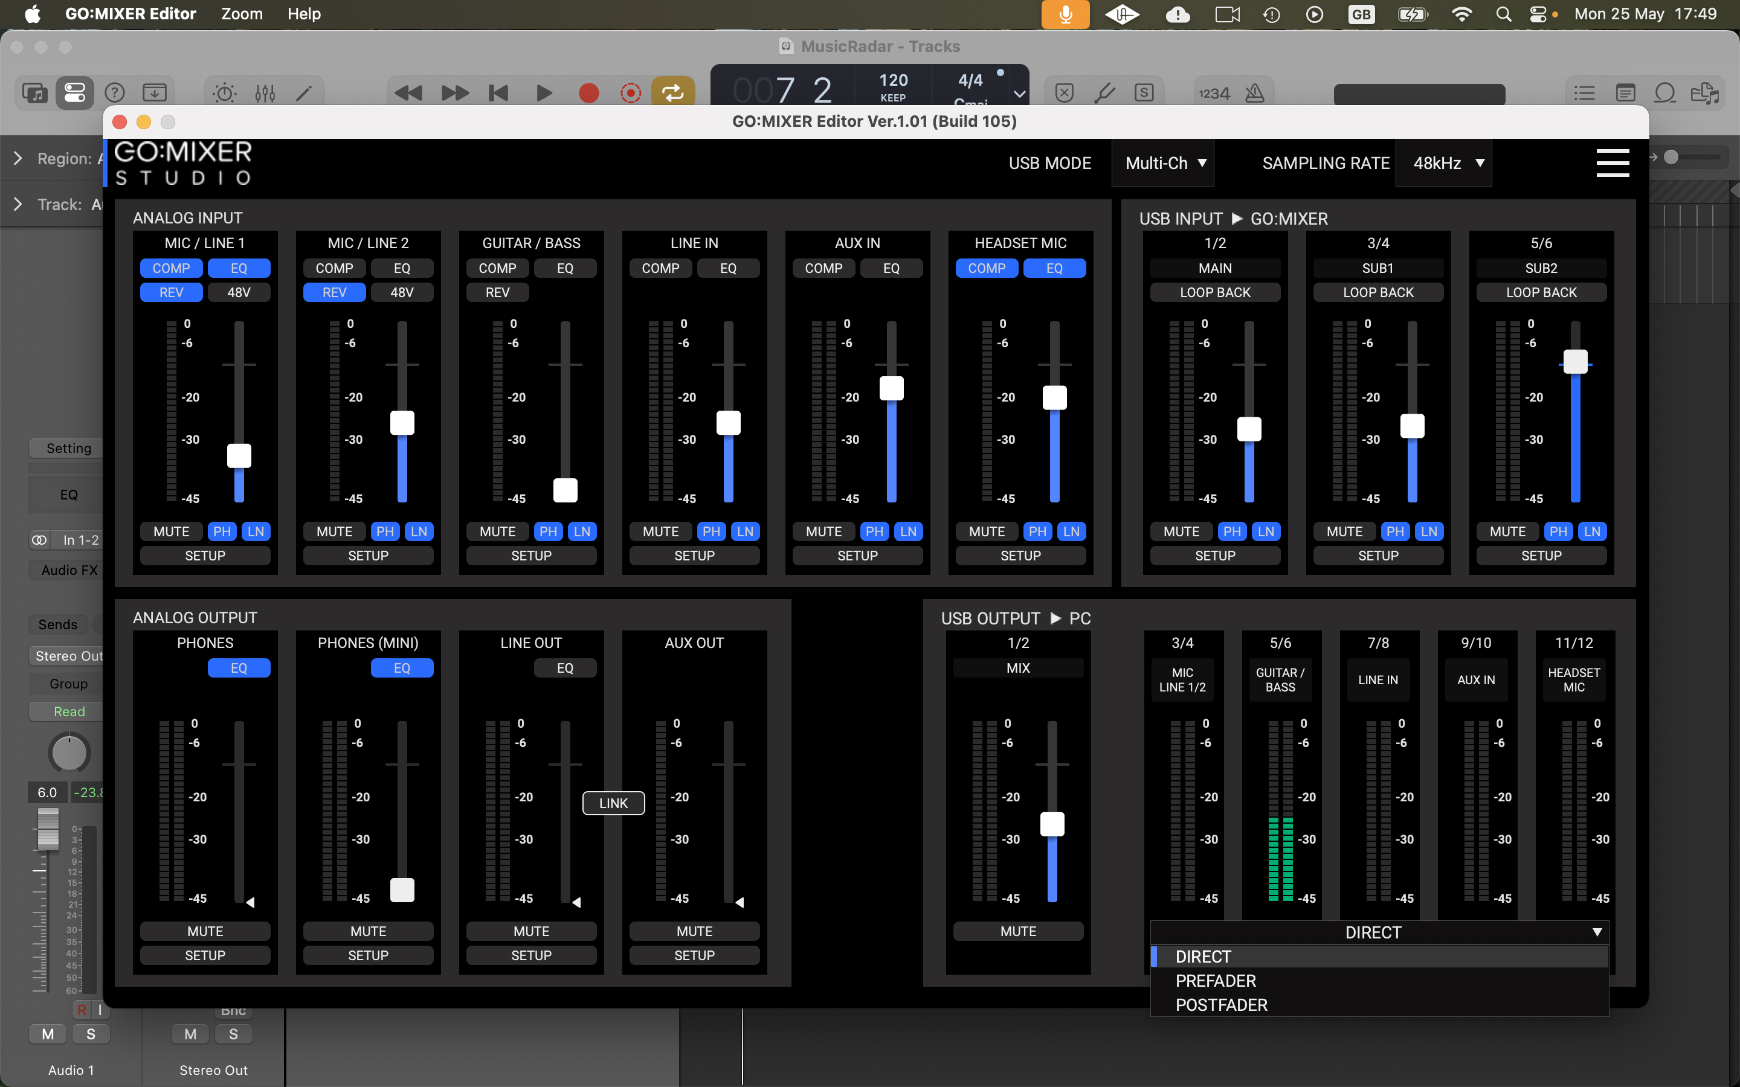The height and width of the screenshot is (1087, 1740).
Task: Open the Smart Controls dial icon
Action: [224, 93]
